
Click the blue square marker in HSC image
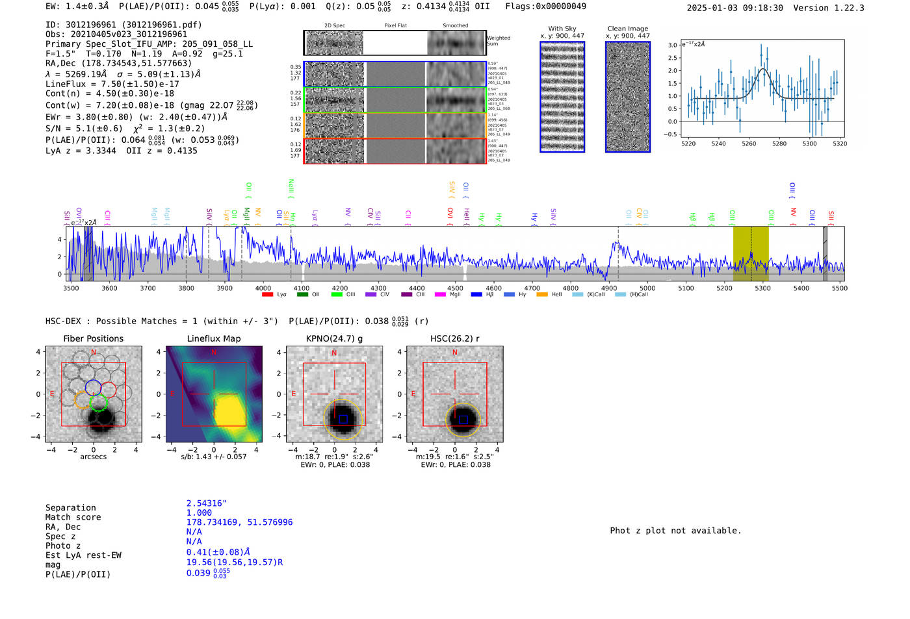(463, 420)
